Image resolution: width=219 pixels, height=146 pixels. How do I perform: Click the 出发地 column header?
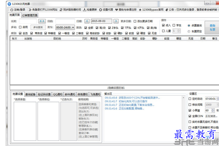[28, 39]
